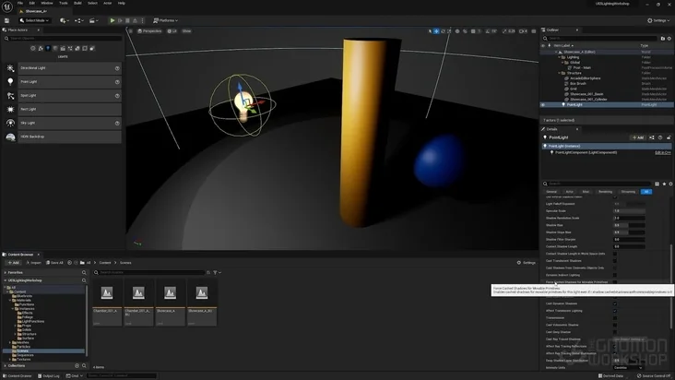Image resolution: width=675 pixels, height=380 pixels.
Task: Toggle surface snapping icon in viewport
Action: pyautogui.click(x=465, y=31)
